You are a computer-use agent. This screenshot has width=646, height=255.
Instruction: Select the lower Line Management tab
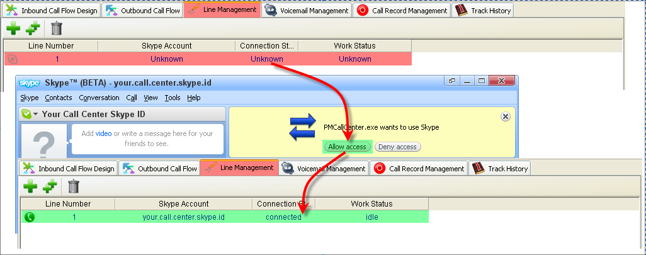pyautogui.click(x=239, y=167)
